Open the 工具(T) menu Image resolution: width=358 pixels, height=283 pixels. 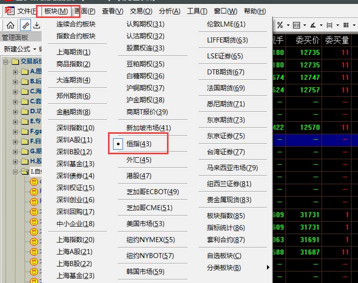tap(197, 11)
